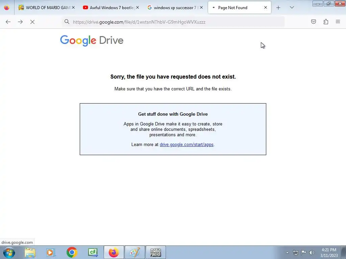Viewport: 346px width, 259px height.
Task: Click the Show desktop strip past clock
Action: (343, 252)
